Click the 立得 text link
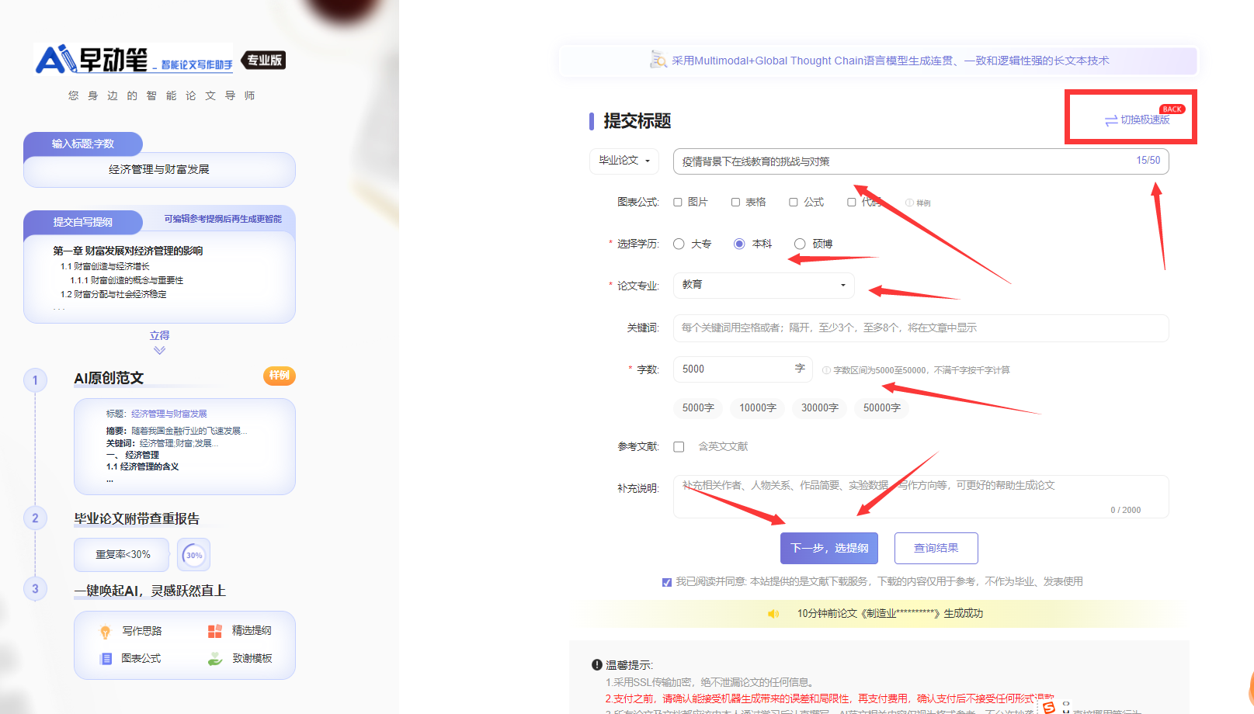 click(x=160, y=335)
